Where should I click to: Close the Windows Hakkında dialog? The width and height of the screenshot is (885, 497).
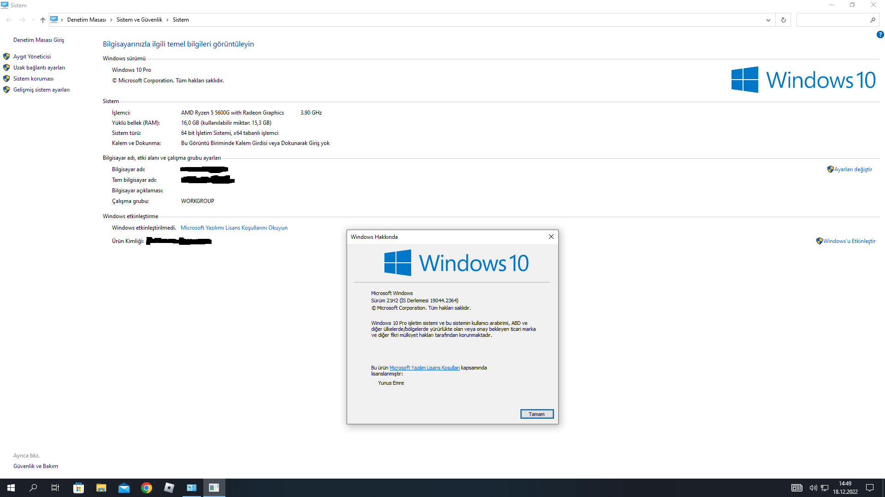point(551,237)
